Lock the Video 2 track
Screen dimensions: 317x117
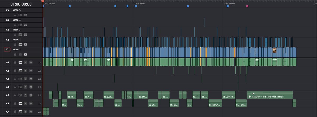[15, 45]
